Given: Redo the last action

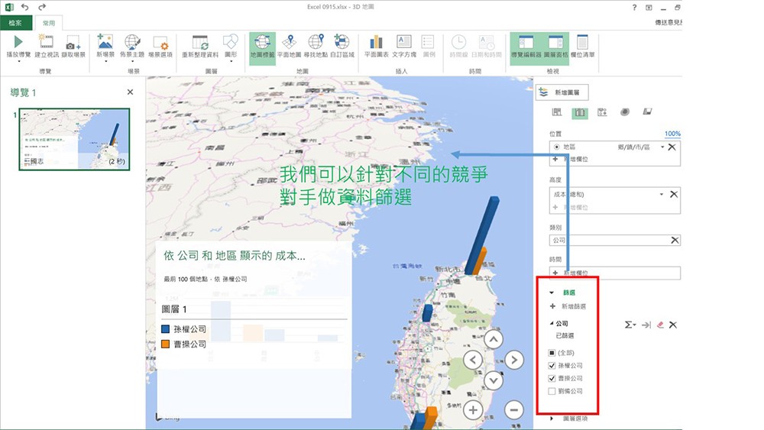Looking at the screenshot, I should click(x=42, y=7).
